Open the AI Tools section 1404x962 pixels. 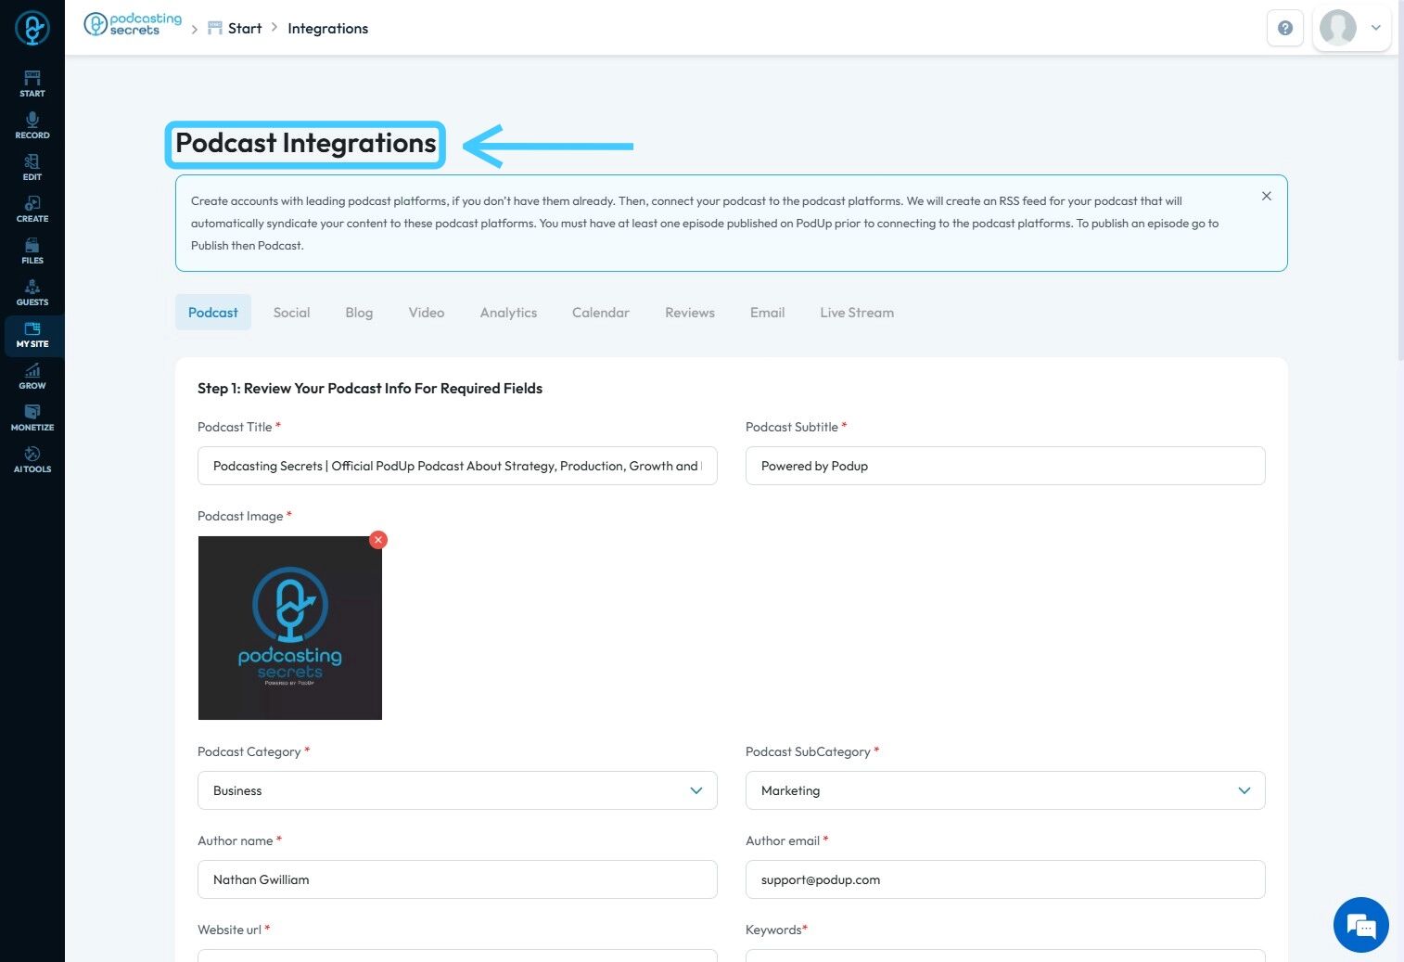click(x=32, y=459)
